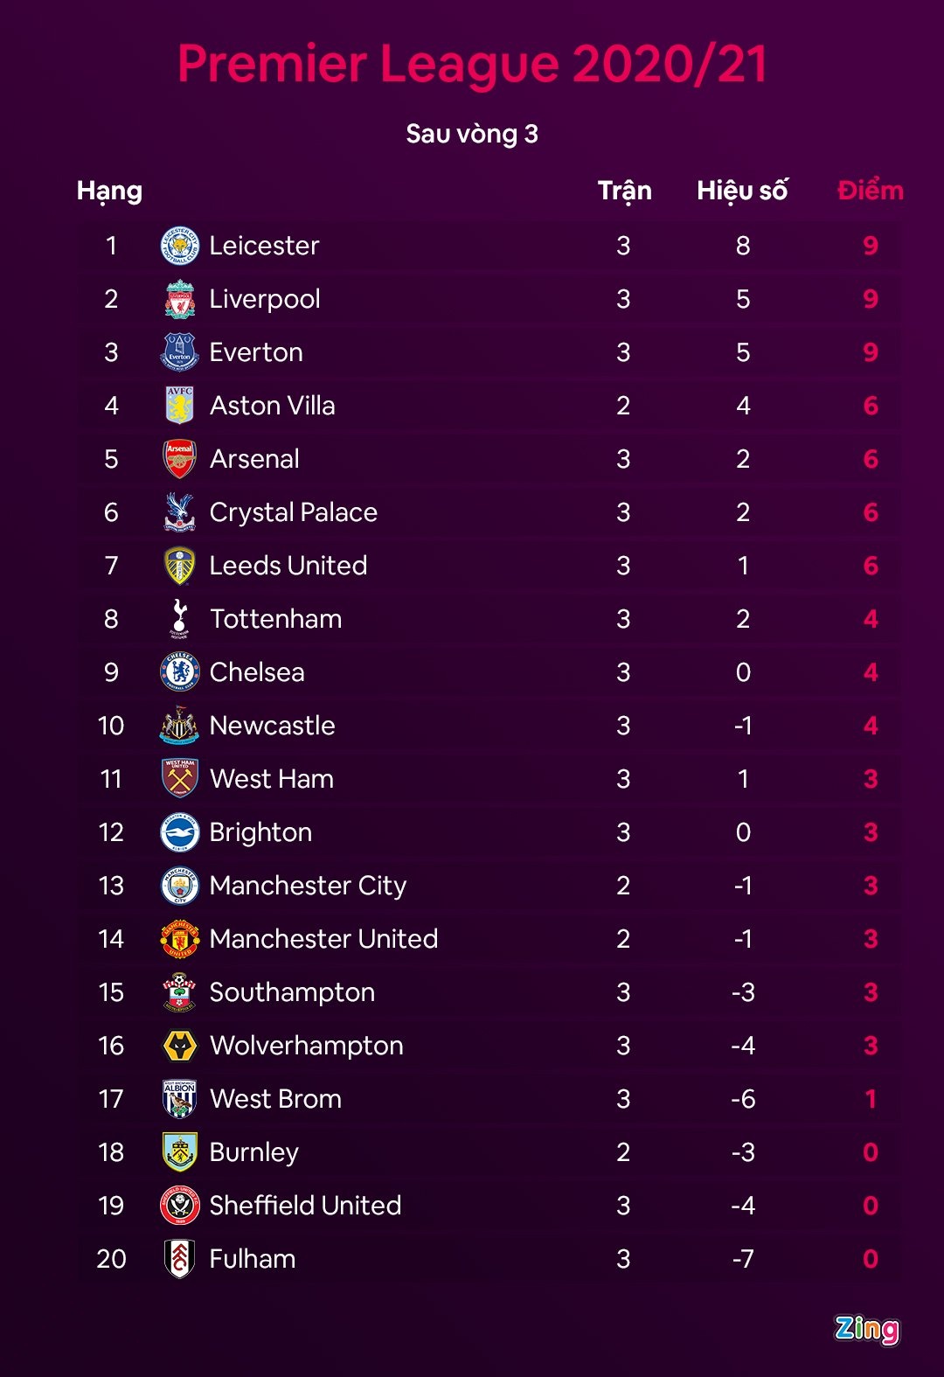Click the Sheffield United team name
Image resolution: width=944 pixels, height=1377 pixels.
coord(305,1206)
